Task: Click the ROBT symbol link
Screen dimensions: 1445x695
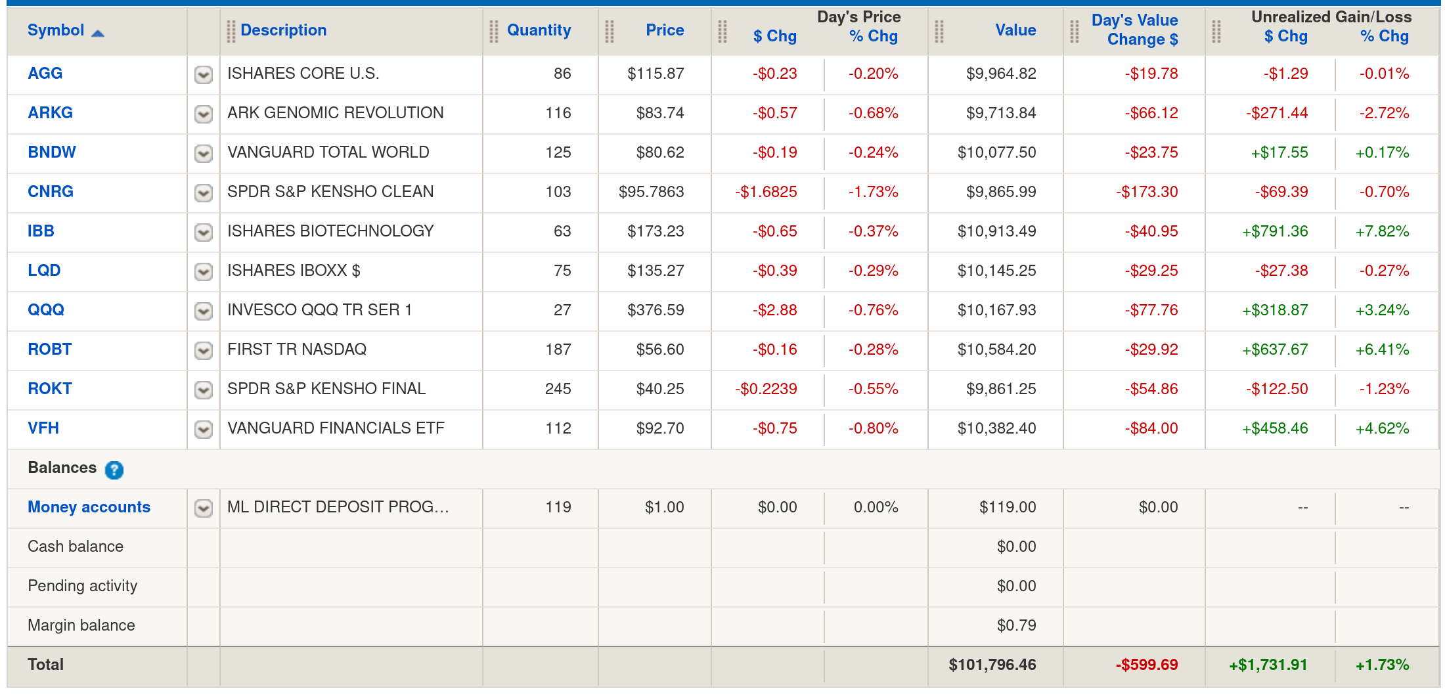Action: [49, 349]
